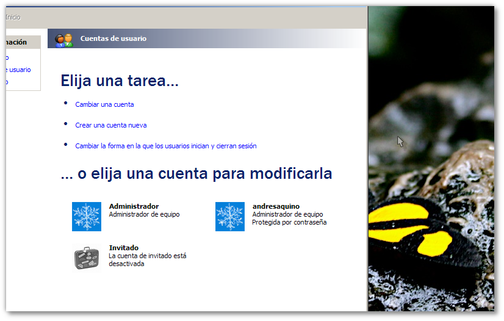Click 'Administrador de equipo' under Administrador
The height and width of the screenshot is (321, 504).
pyautogui.click(x=145, y=214)
